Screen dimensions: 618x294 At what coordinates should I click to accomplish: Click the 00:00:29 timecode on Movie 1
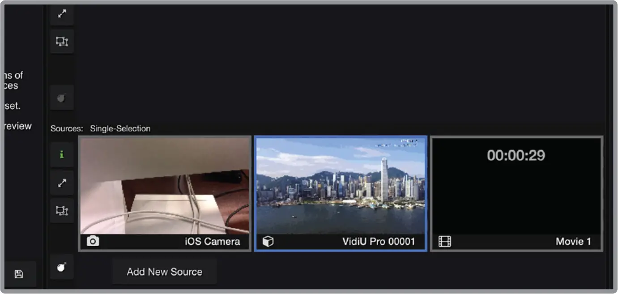[516, 155]
